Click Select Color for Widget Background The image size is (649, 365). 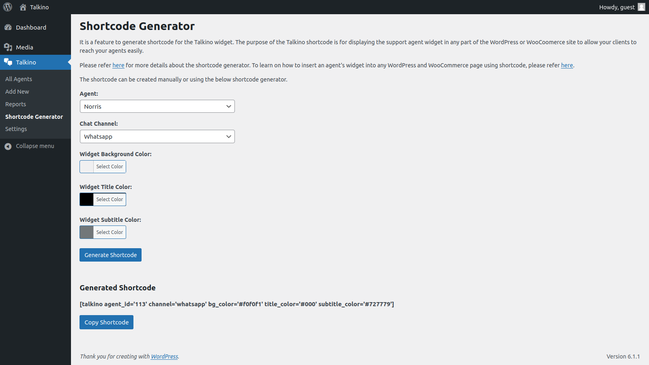pyautogui.click(x=110, y=167)
